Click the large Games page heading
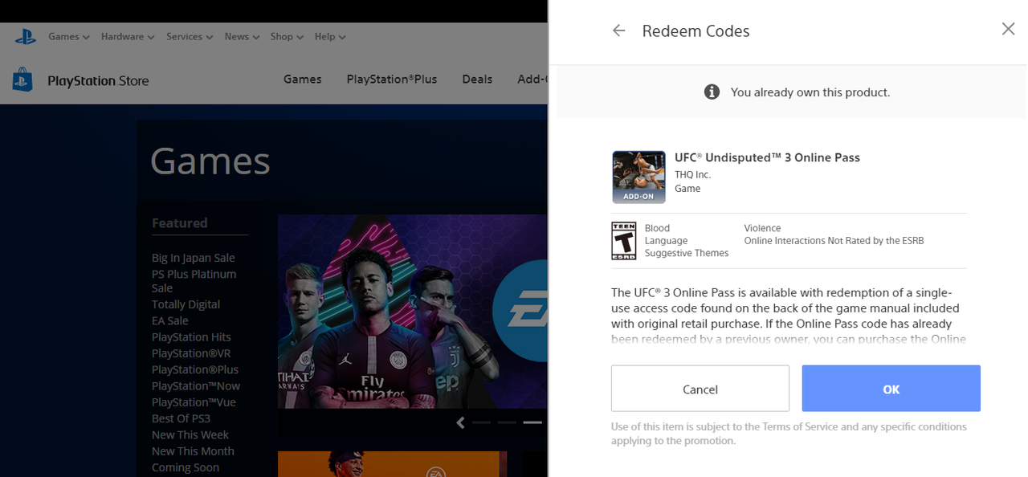The height and width of the screenshot is (477, 1028). coord(210,161)
